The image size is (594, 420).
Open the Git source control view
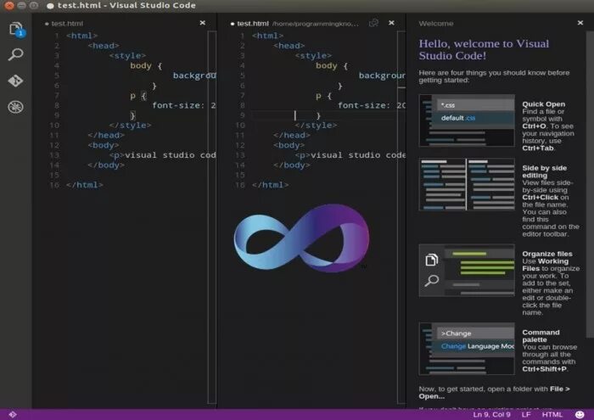tap(15, 81)
